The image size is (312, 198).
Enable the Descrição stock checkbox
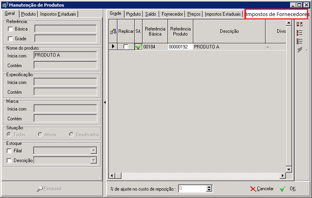[x=9, y=161]
